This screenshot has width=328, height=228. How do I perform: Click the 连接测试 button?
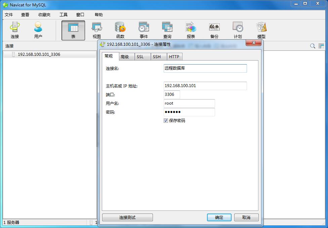[127, 217]
